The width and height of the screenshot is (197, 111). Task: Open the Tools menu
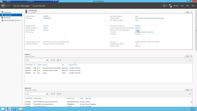(x=182, y=6)
